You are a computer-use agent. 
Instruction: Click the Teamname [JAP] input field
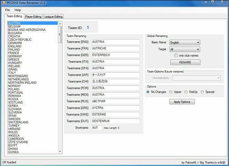click(115, 75)
